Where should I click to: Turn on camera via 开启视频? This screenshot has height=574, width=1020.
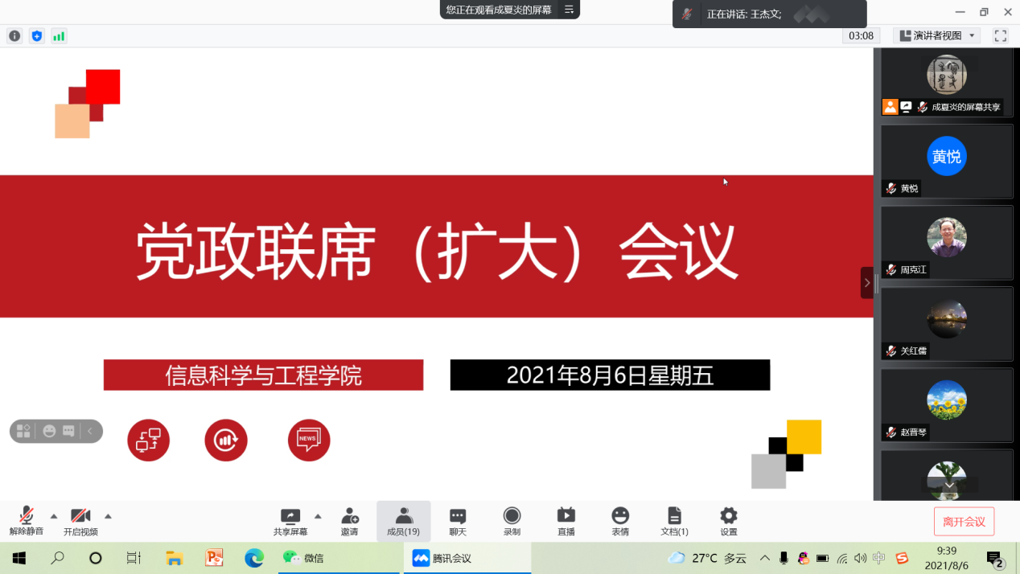[x=80, y=520]
